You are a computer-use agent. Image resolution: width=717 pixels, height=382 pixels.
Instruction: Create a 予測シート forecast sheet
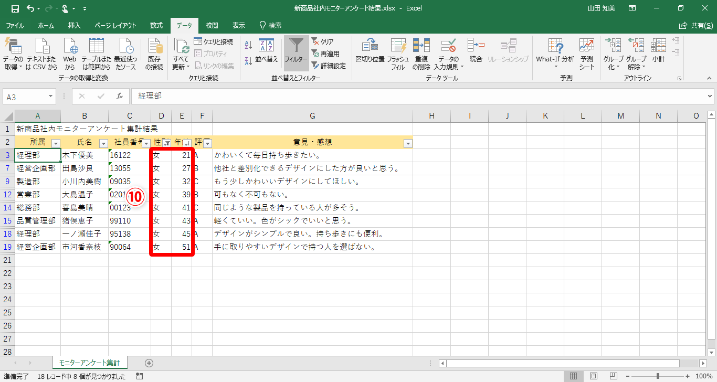click(x=587, y=54)
